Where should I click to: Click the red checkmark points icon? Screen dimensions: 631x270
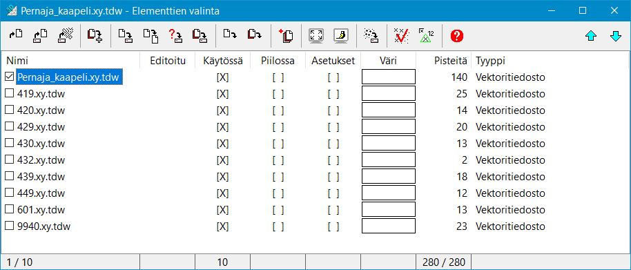click(x=401, y=36)
